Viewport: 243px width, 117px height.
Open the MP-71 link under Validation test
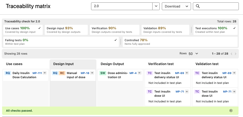tap(227, 92)
